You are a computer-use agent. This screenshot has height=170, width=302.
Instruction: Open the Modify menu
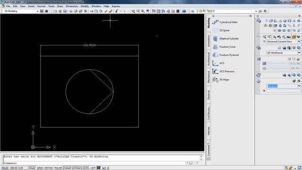pyautogui.click(x=84, y=6)
